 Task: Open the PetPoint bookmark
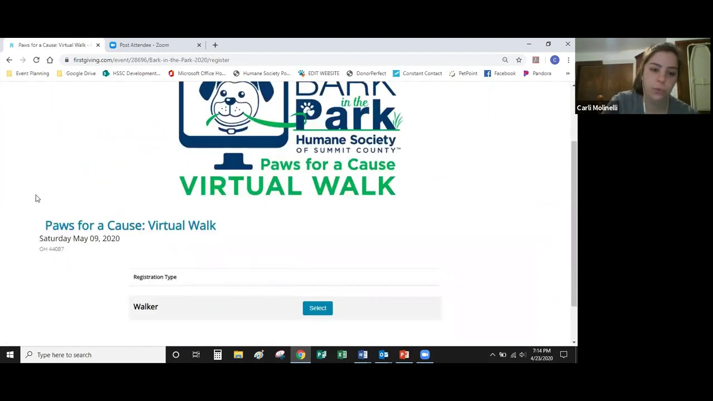point(463,73)
